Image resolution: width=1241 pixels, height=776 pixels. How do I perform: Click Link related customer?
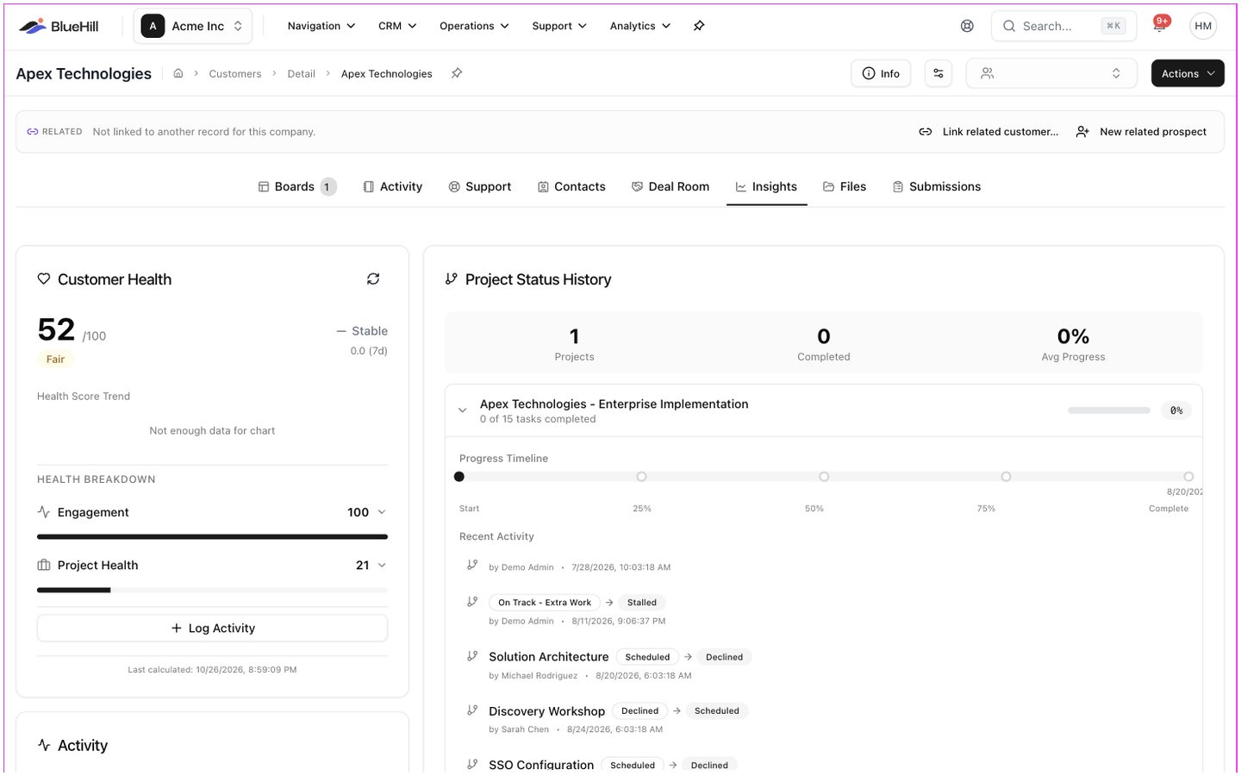click(988, 132)
